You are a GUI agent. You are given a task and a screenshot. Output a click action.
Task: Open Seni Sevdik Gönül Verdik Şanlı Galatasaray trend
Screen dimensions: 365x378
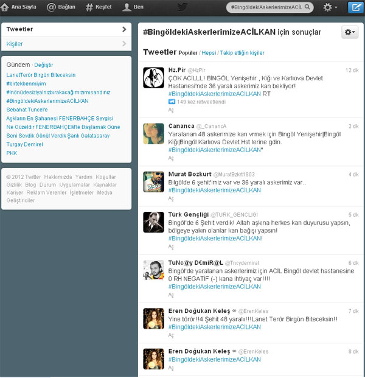58,136
